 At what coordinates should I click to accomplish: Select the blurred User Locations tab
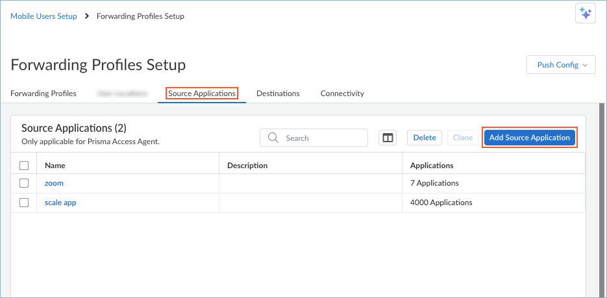click(122, 93)
